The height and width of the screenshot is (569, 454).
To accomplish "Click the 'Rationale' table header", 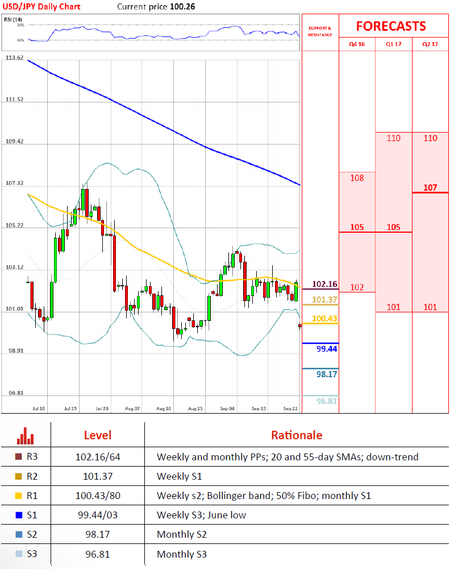I will pos(297,435).
